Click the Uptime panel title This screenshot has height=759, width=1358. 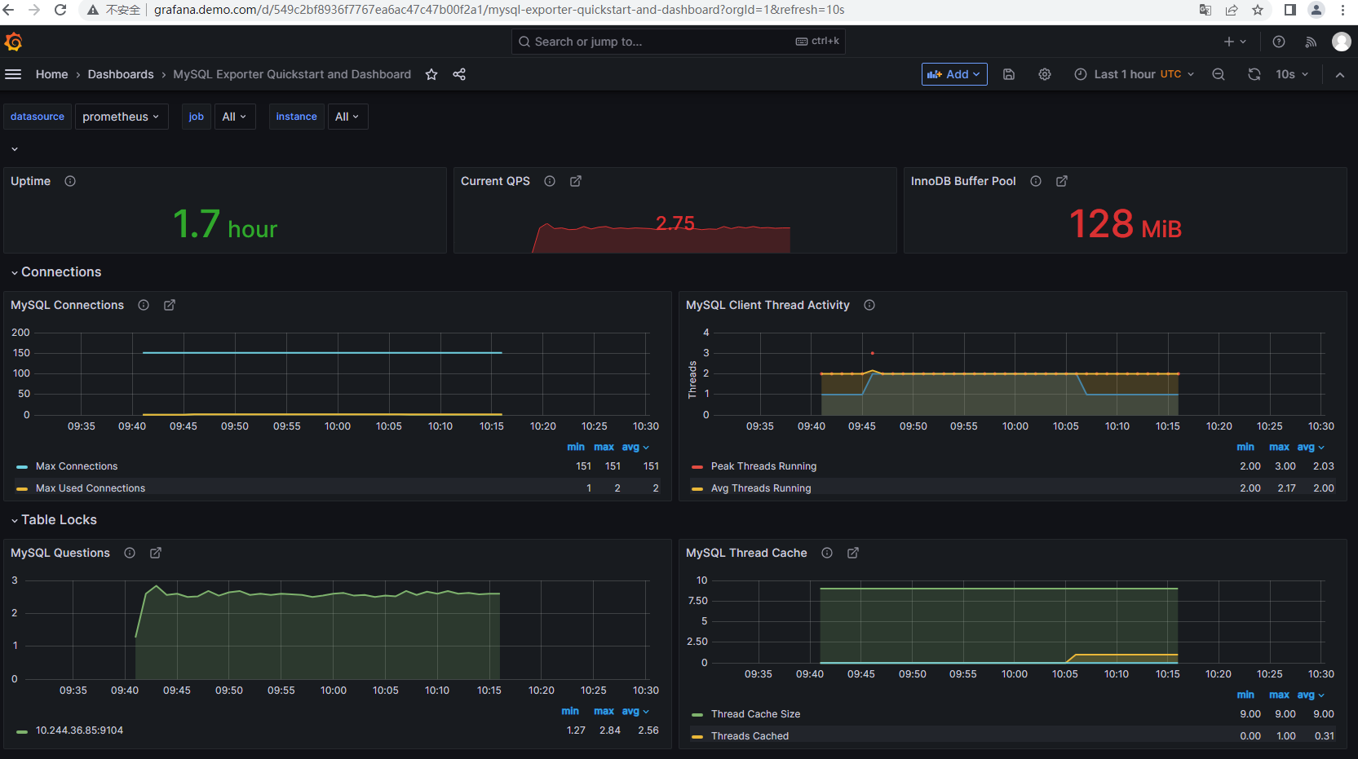(x=30, y=181)
